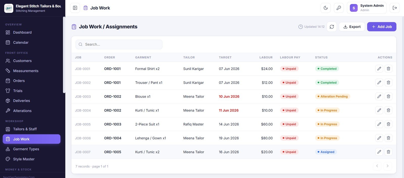Delete job JOB-0006
This screenshot has width=404, height=178.
point(388,138)
